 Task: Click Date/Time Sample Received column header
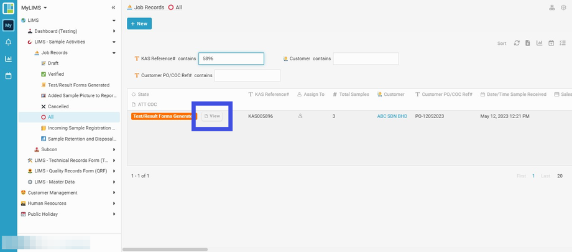click(x=514, y=94)
